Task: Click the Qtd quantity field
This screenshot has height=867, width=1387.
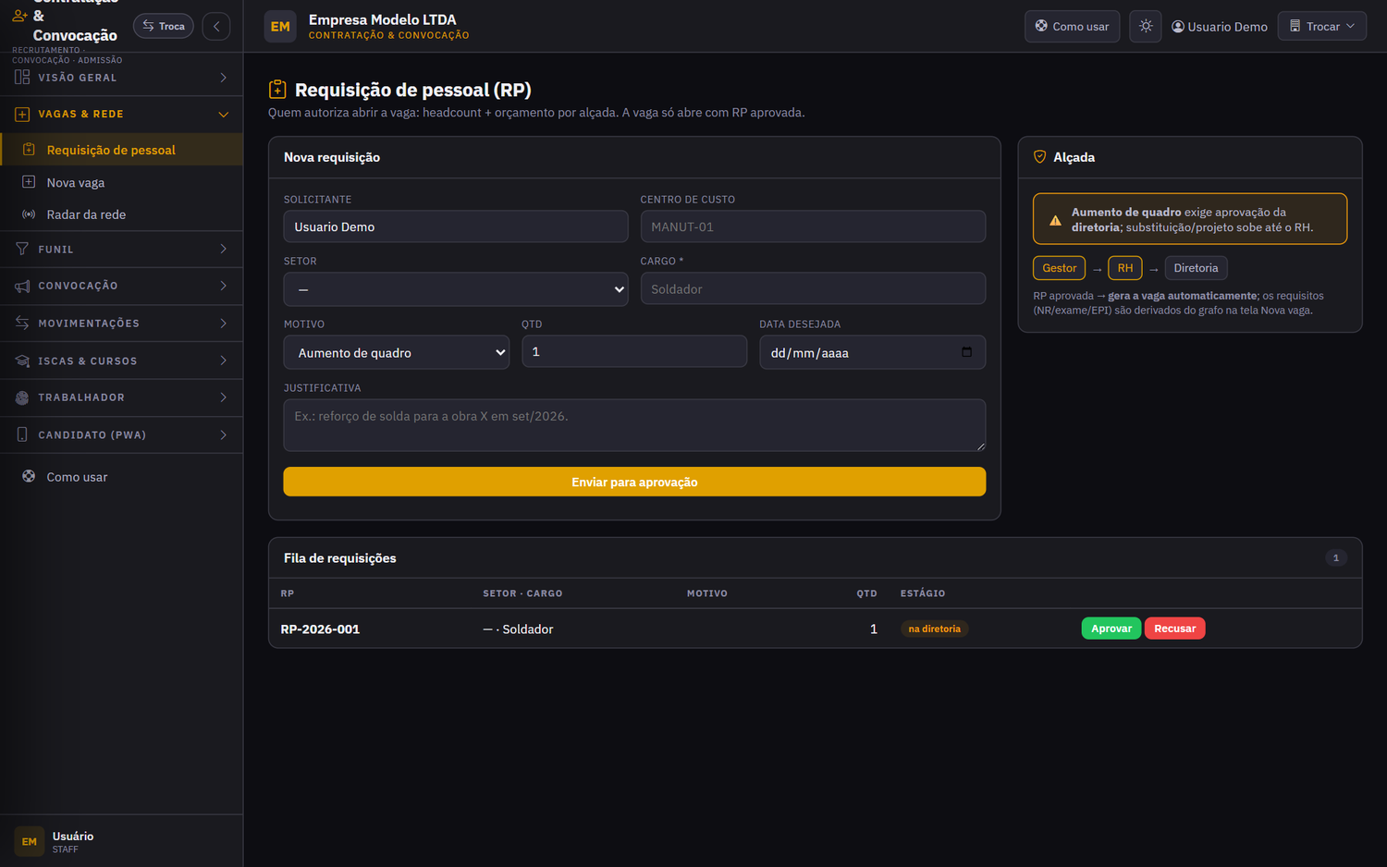Action: (634, 351)
